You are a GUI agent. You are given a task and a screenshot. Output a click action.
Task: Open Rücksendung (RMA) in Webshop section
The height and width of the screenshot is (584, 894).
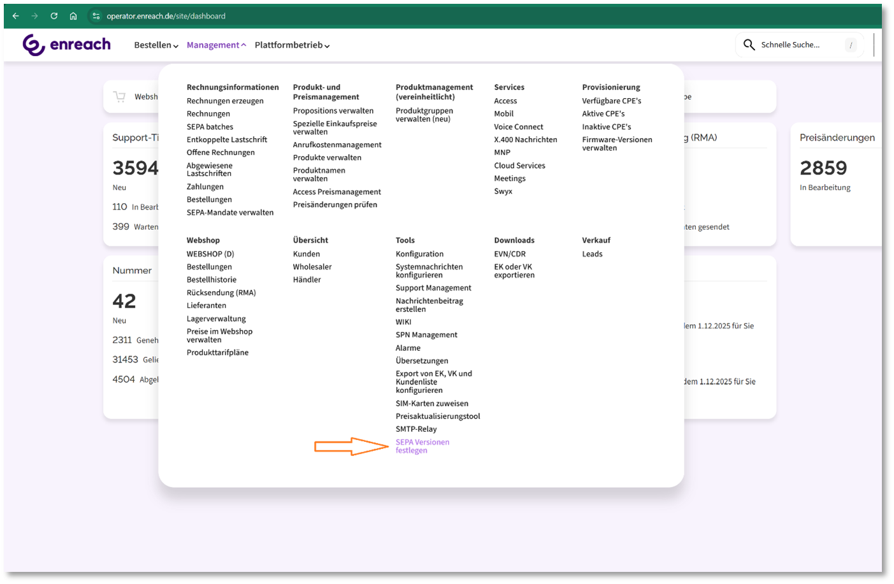pos(220,292)
